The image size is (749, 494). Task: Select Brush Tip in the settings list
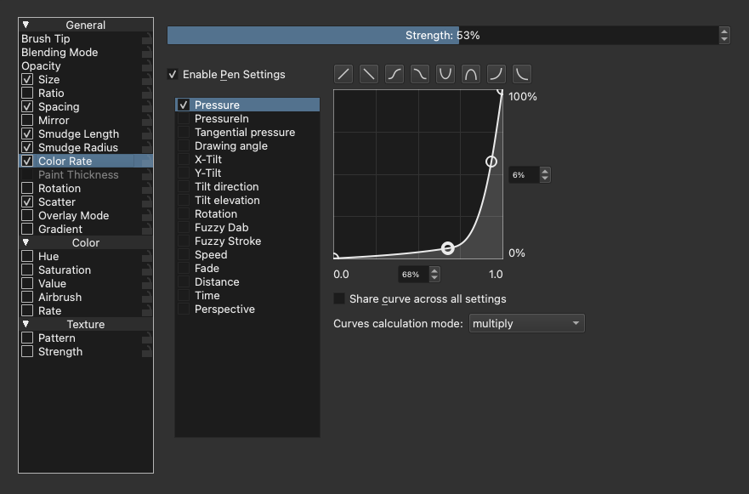[x=46, y=39]
